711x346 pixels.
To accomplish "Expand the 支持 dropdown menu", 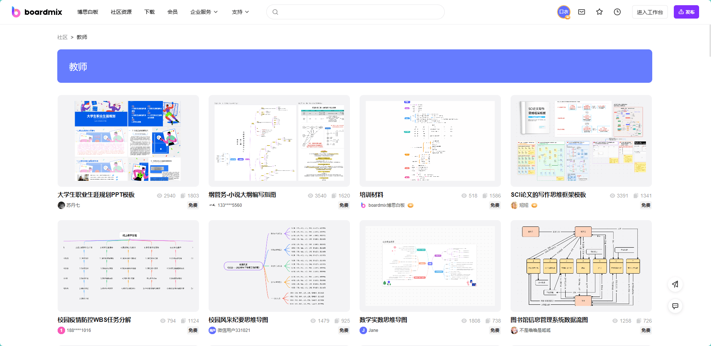I will pyautogui.click(x=240, y=12).
